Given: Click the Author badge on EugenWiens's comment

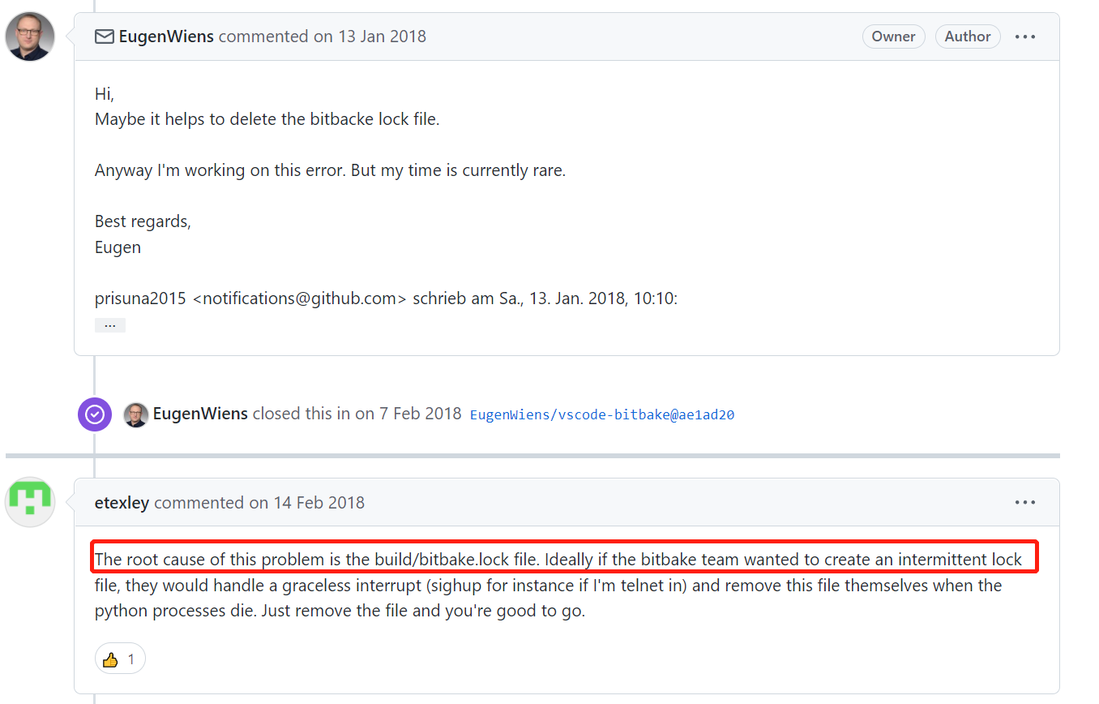Looking at the screenshot, I should pos(968,36).
